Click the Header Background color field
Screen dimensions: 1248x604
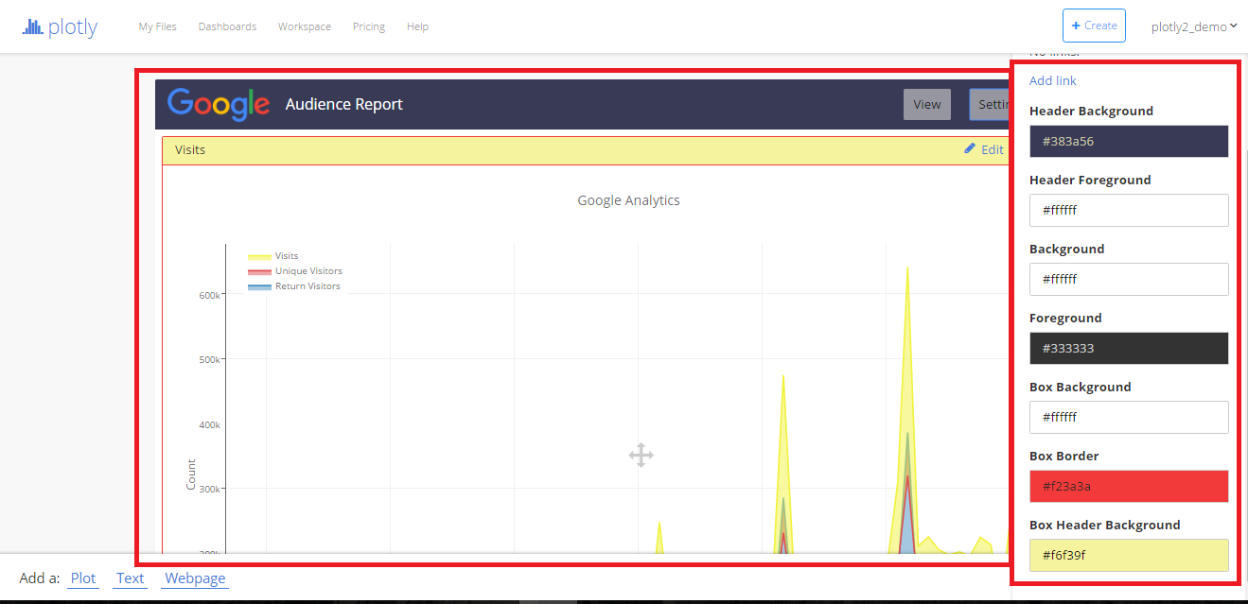click(1129, 141)
